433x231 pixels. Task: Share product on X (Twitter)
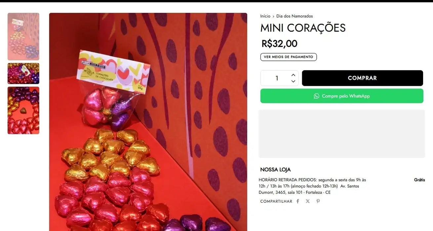pos(308,201)
